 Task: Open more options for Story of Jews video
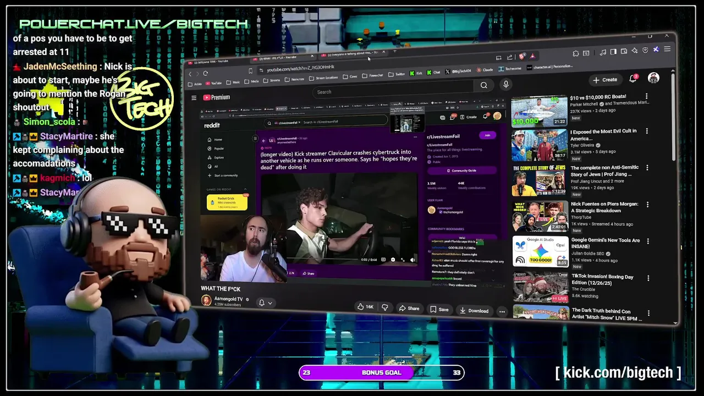[647, 168]
